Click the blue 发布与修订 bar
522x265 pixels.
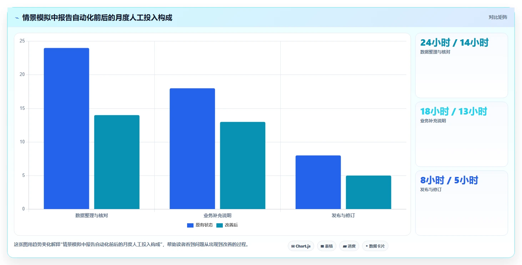[x=318, y=182]
